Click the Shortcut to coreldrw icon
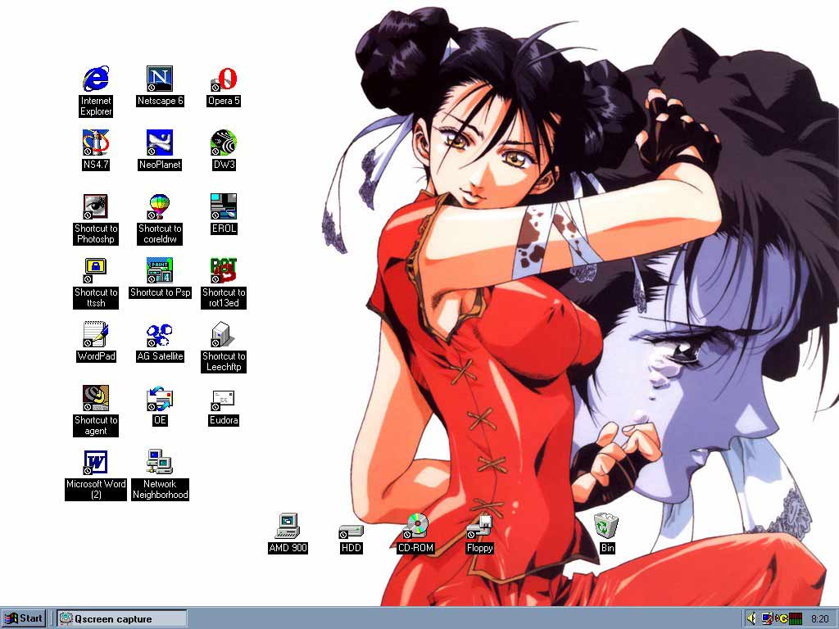Image resolution: width=839 pixels, height=629 pixels. (160, 206)
